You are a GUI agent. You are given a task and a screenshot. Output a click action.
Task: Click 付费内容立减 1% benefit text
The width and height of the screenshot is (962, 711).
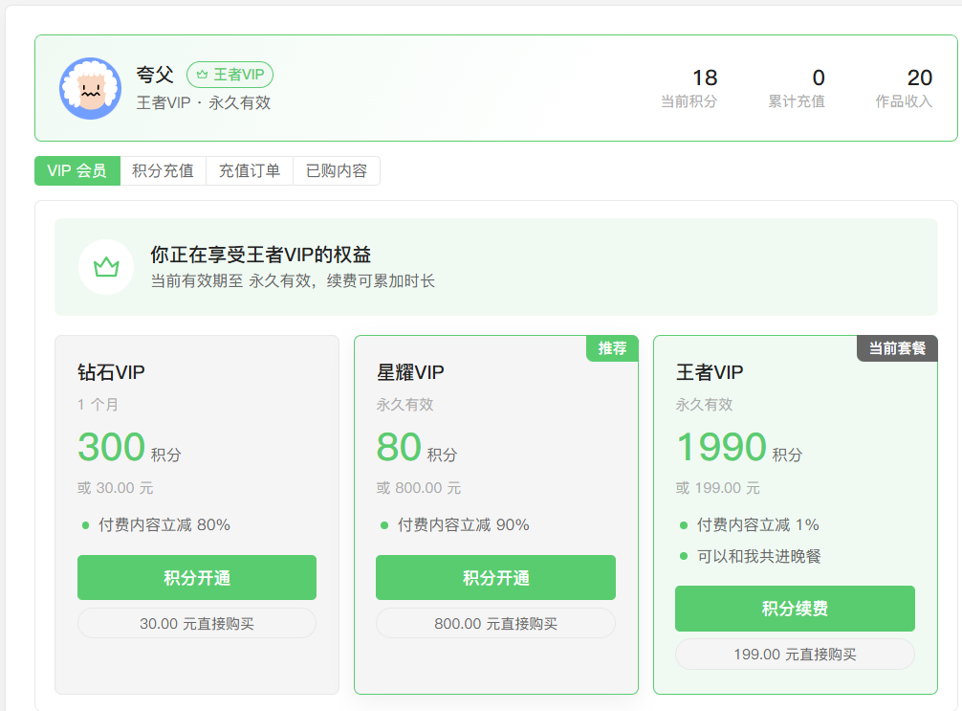[x=757, y=525]
